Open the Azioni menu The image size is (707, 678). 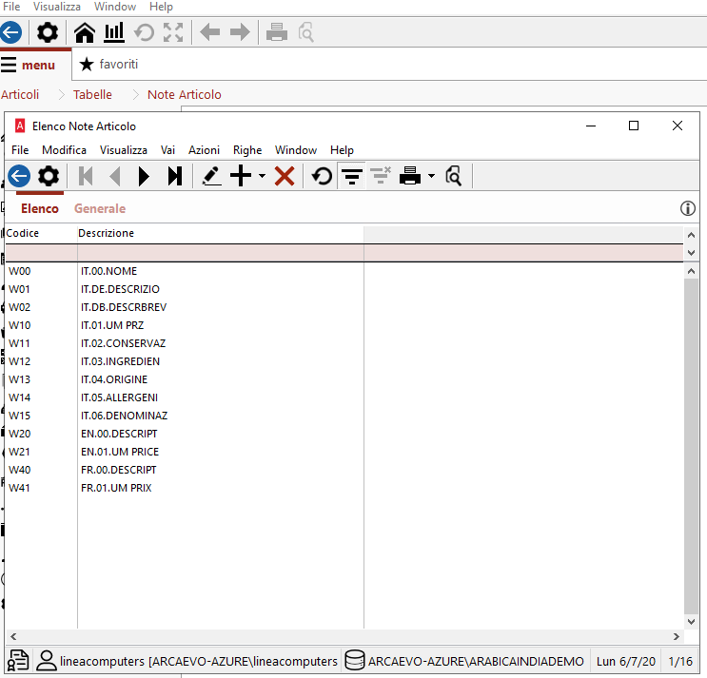pyautogui.click(x=204, y=150)
